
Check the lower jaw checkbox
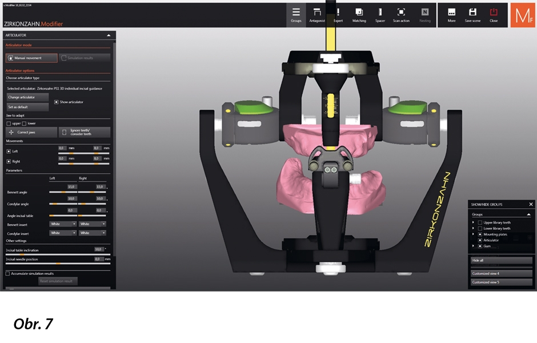pos(24,123)
